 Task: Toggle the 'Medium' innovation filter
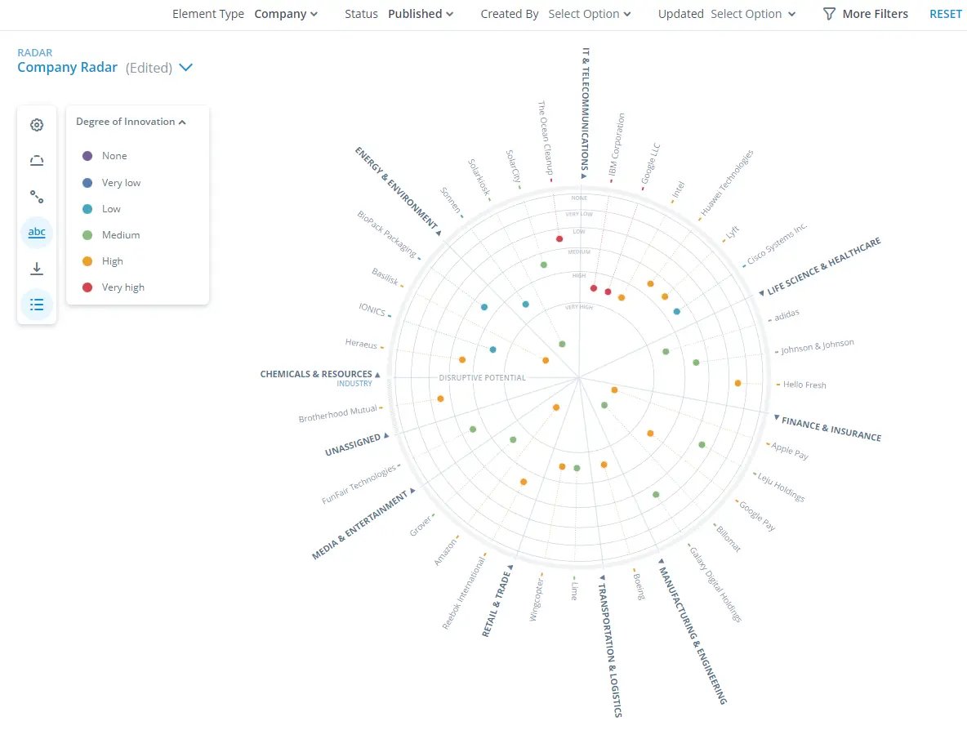(x=120, y=234)
